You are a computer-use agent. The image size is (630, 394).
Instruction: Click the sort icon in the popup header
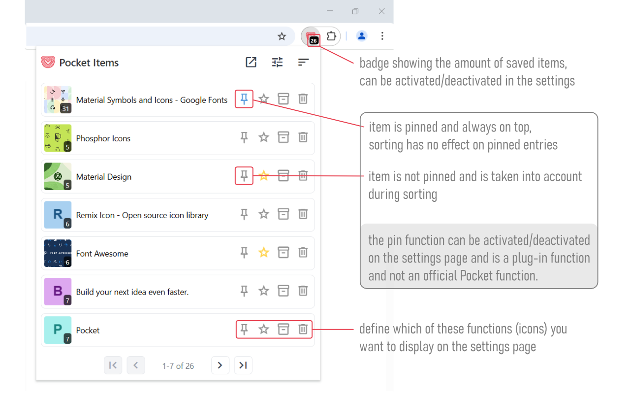pos(303,63)
